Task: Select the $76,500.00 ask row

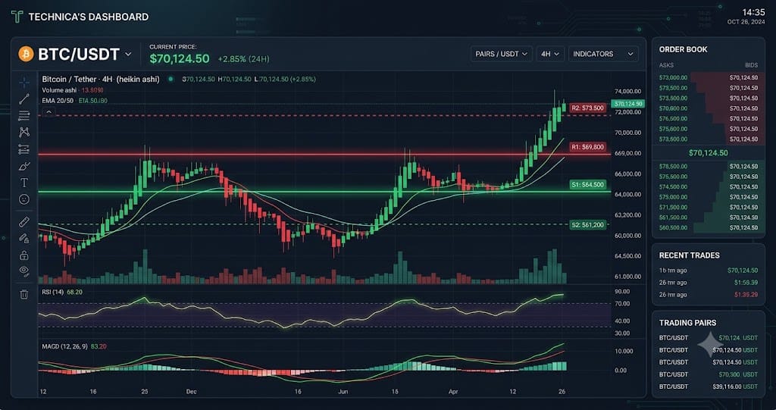Action: point(709,119)
